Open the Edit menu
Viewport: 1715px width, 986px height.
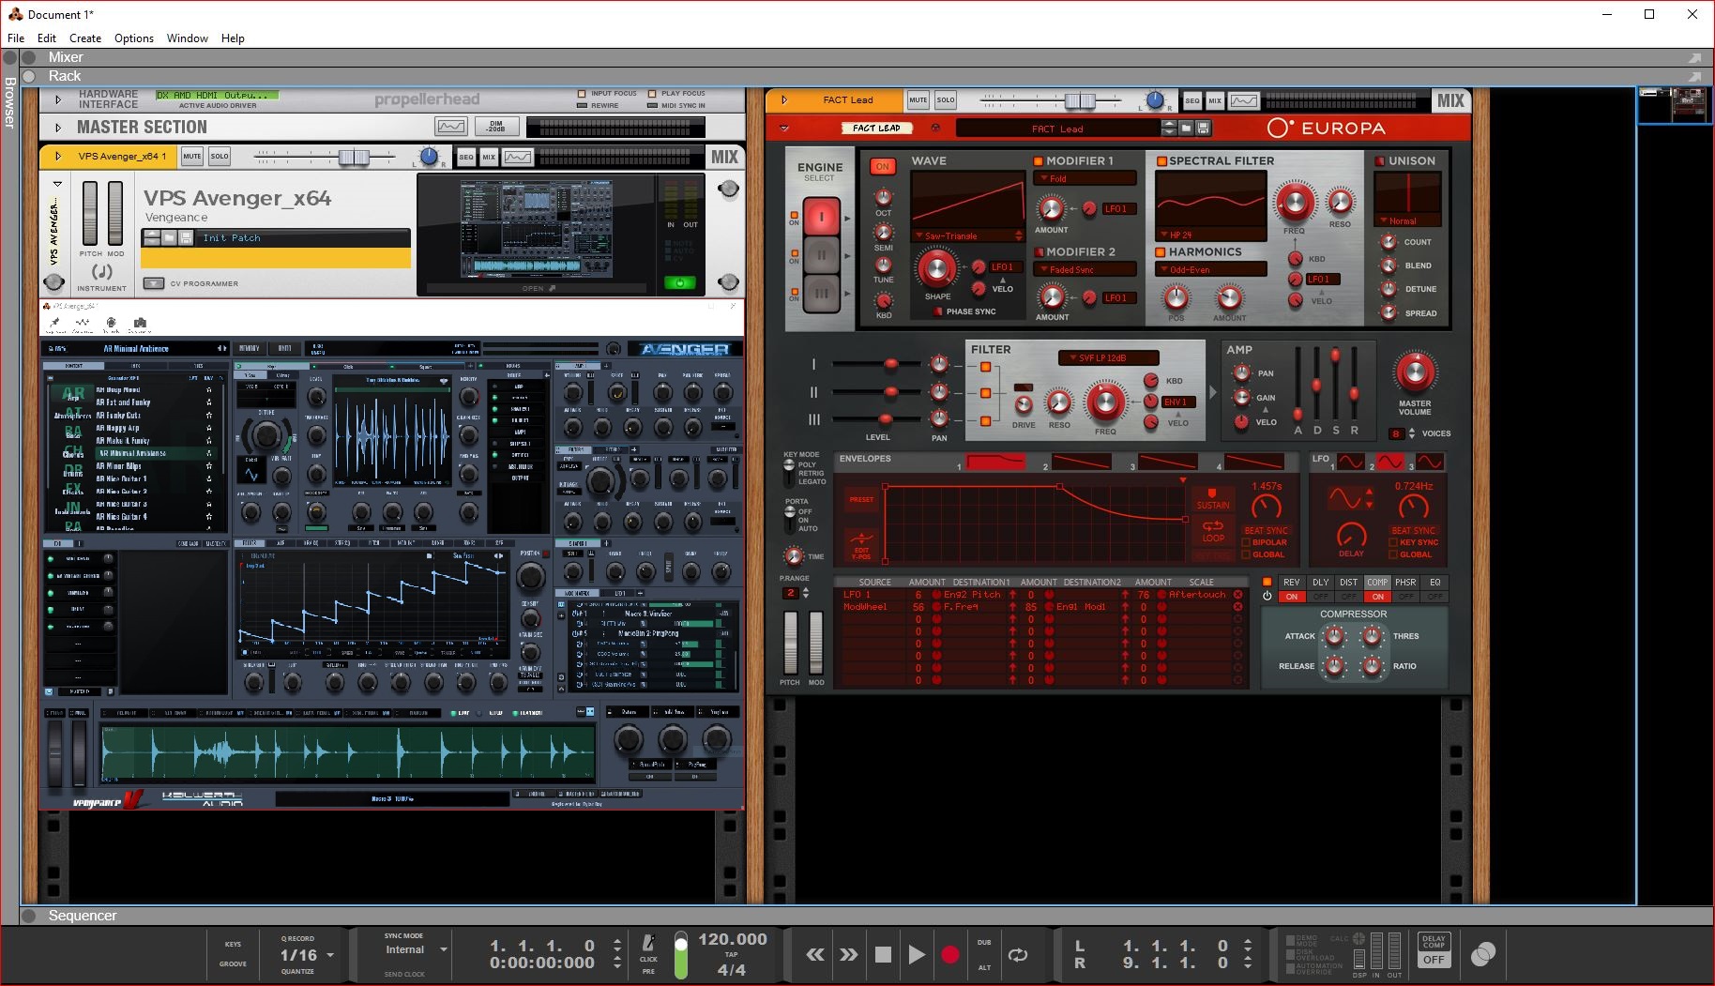coord(47,38)
